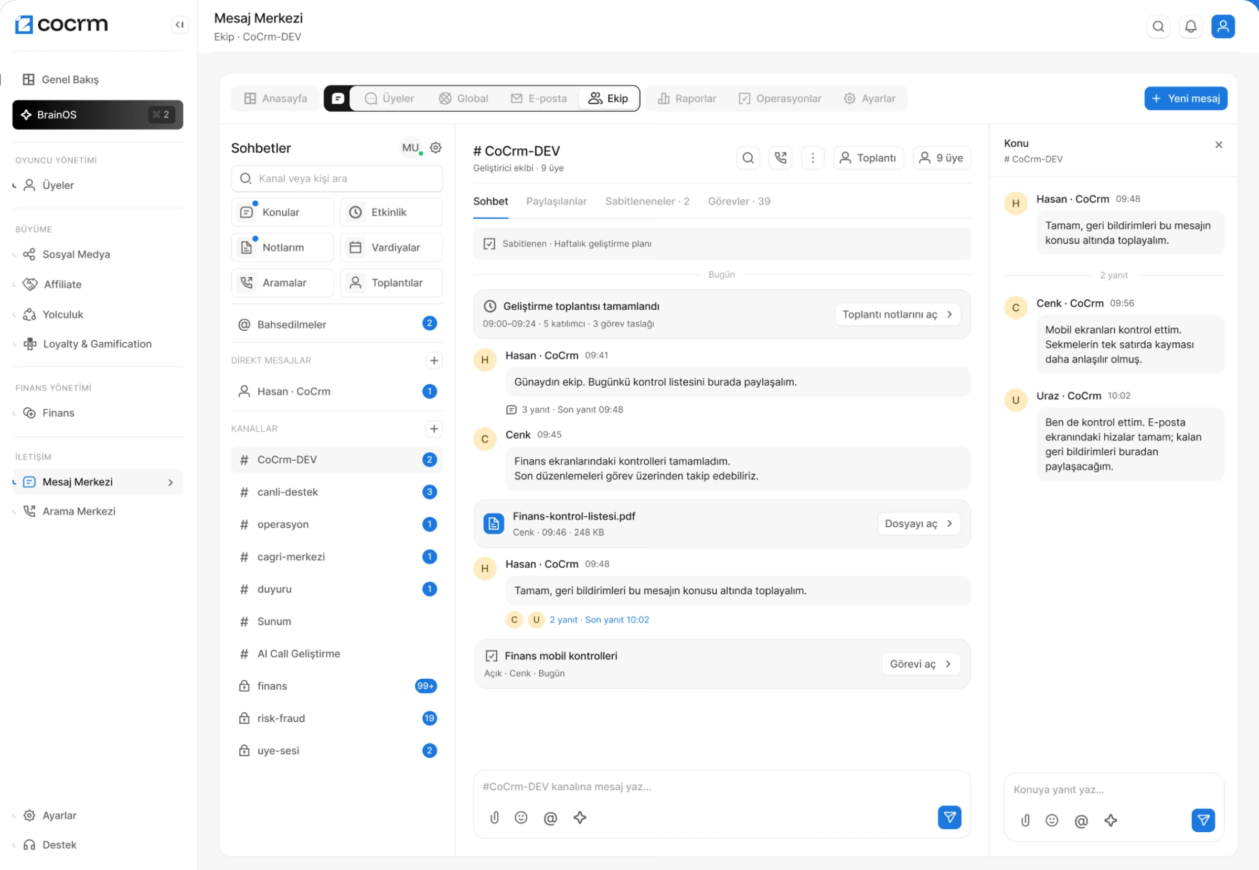Viewport: 1259px width, 870px height.
Task: Add a new channel with the plus icon
Action: (x=434, y=429)
